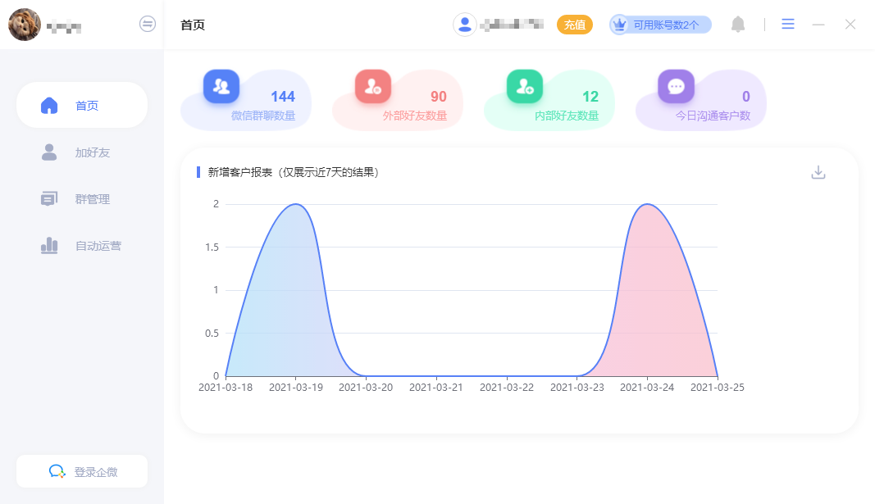Click the 12 internal friends count

click(x=590, y=97)
